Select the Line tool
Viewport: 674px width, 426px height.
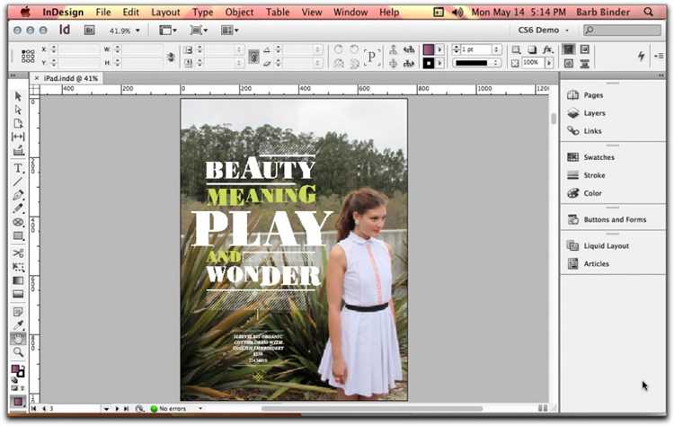click(x=18, y=182)
